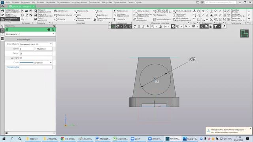Toggle the grid button in view toolbar
The height and width of the screenshot is (142, 253).
pos(139,26)
